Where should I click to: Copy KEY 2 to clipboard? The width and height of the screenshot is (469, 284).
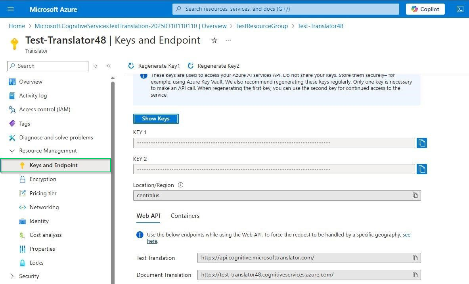[421, 169]
